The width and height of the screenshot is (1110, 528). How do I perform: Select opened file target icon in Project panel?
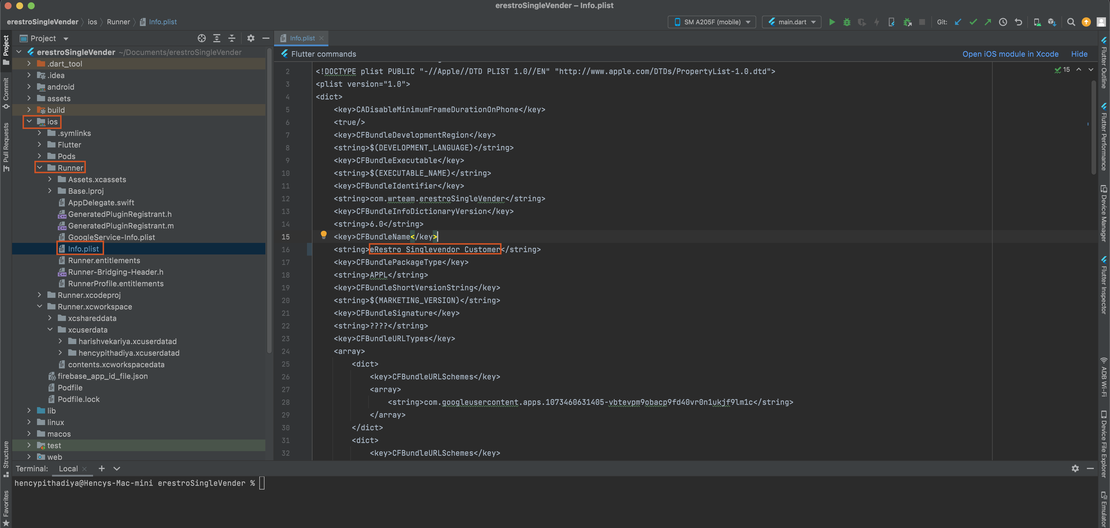(201, 38)
